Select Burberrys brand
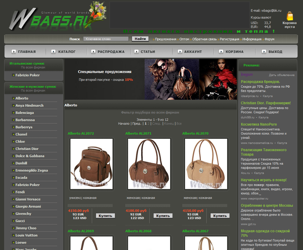This screenshot has height=250, width=303. [x=24, y=127]
